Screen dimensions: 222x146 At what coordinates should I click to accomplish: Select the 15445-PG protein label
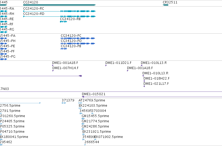[8, 57]
